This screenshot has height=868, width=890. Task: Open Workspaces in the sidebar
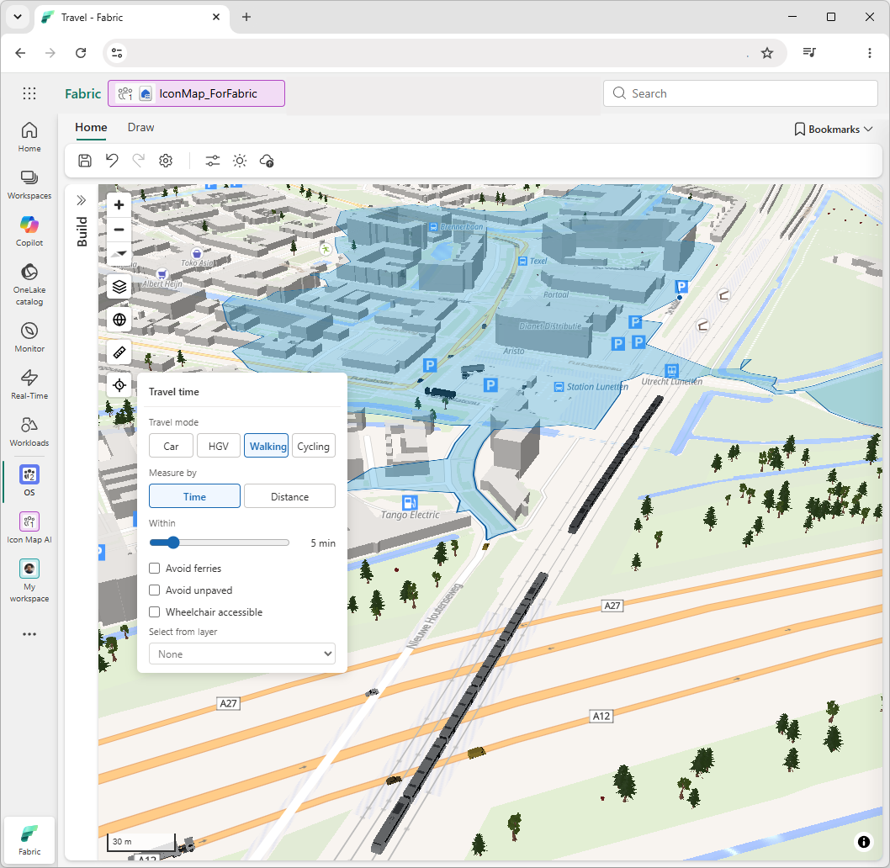(x=29, y=184)
